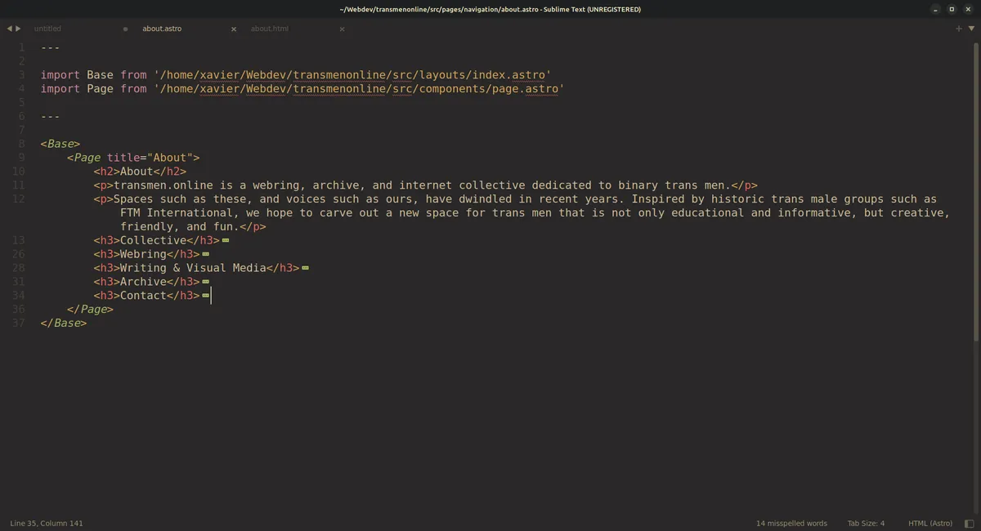Click the Line 35, Column 141 status
This screenshot has height=531, width=981.
tap(47, 523)
